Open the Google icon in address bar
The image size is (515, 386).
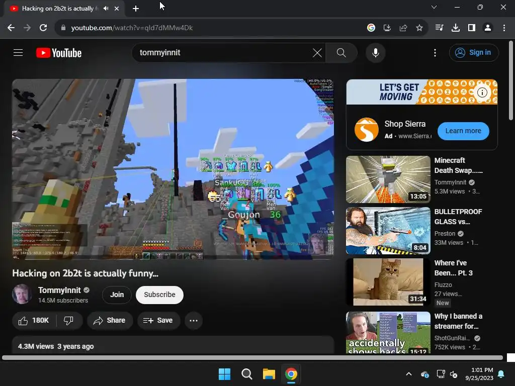(x=371, y=28)
